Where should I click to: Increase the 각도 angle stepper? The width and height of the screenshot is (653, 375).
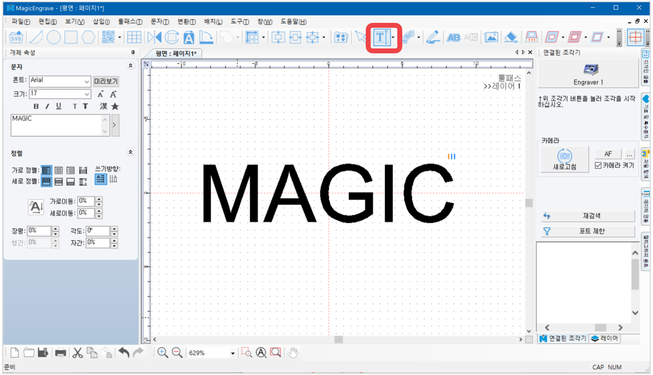[x=114, y=228]
